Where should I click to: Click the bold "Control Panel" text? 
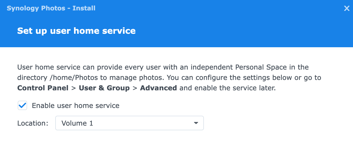(x=43, y=88)
